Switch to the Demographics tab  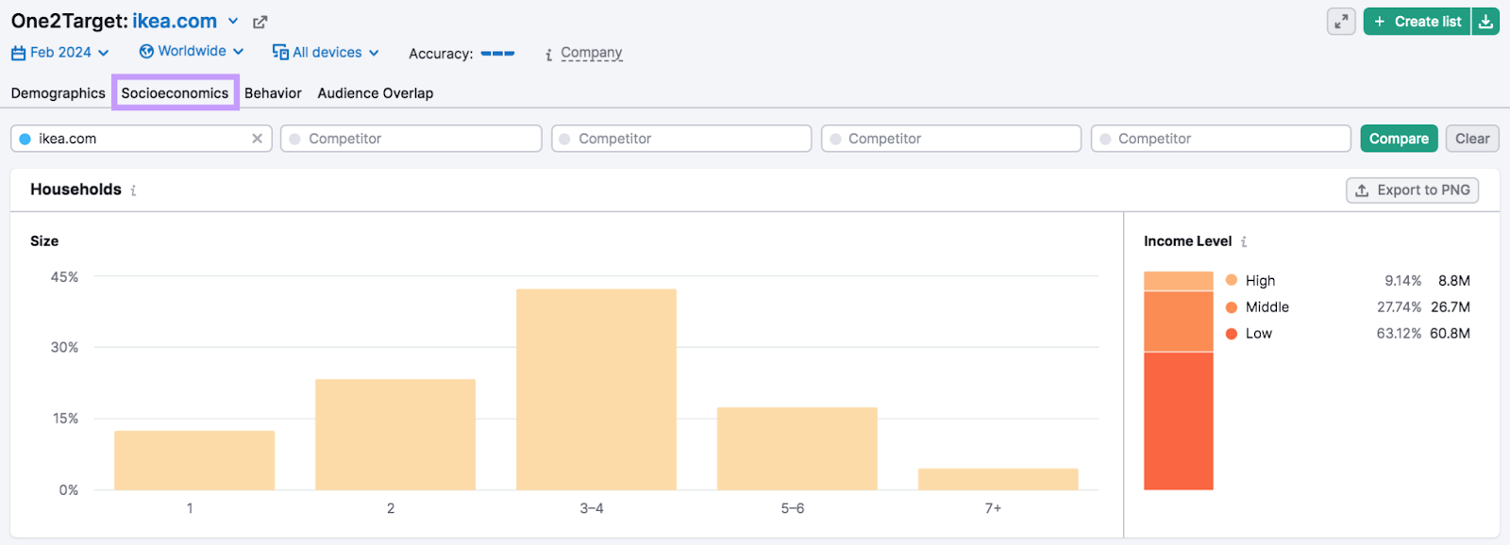click(59, 92)
